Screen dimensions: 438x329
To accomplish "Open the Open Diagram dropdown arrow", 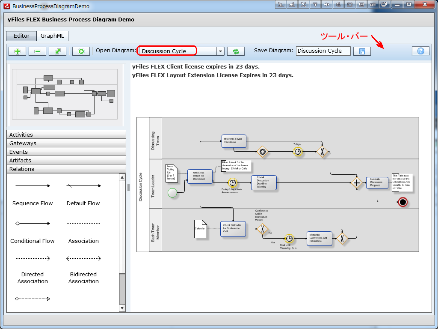I will point(220,51).
